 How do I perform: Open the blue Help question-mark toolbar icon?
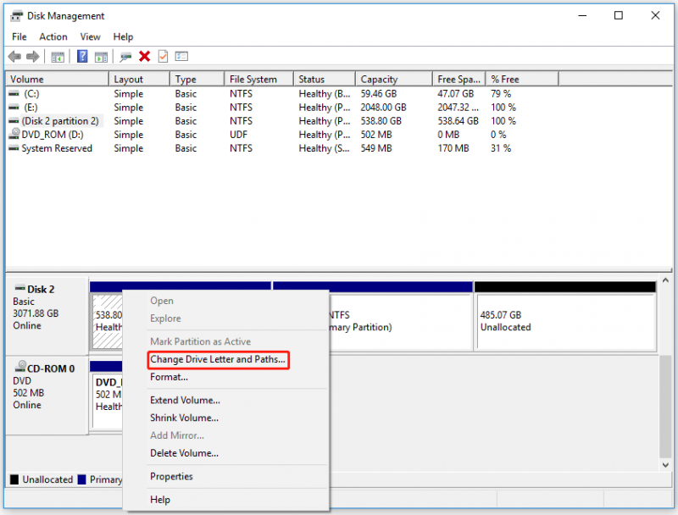(82, 56)
